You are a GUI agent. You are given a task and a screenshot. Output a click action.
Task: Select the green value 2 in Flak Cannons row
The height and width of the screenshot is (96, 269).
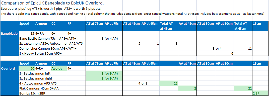pos(187,88)
